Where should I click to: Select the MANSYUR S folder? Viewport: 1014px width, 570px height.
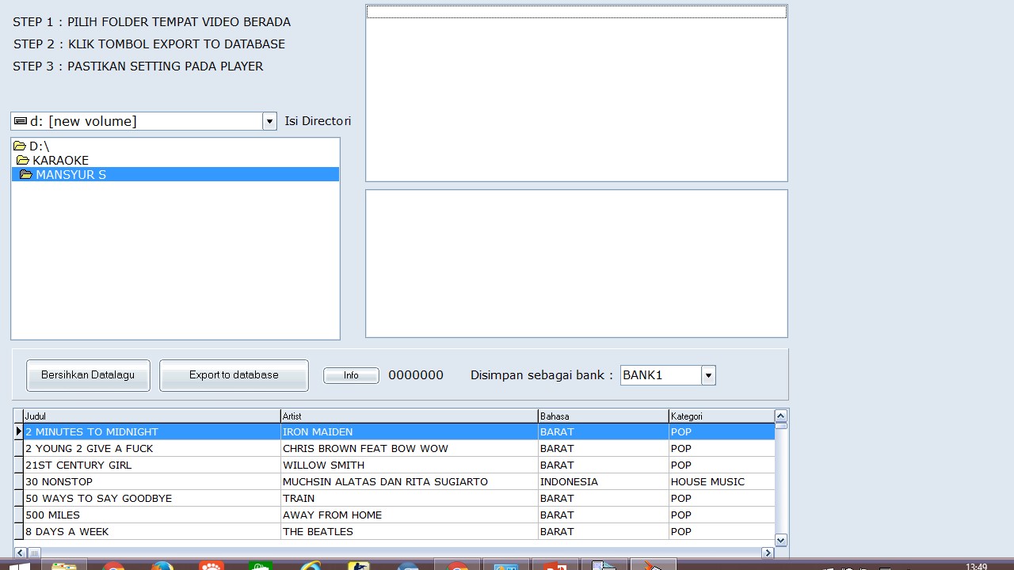[x=71, y=174]
